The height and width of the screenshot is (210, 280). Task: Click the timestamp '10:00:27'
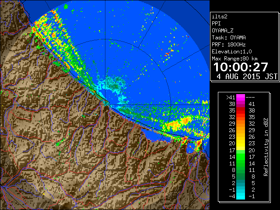241,67
